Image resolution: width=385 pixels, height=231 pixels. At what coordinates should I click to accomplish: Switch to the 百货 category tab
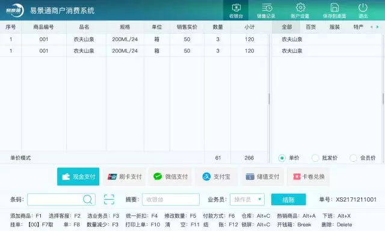310,27
